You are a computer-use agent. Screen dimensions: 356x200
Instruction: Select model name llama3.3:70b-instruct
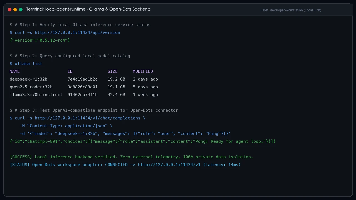tap(36, 95)
